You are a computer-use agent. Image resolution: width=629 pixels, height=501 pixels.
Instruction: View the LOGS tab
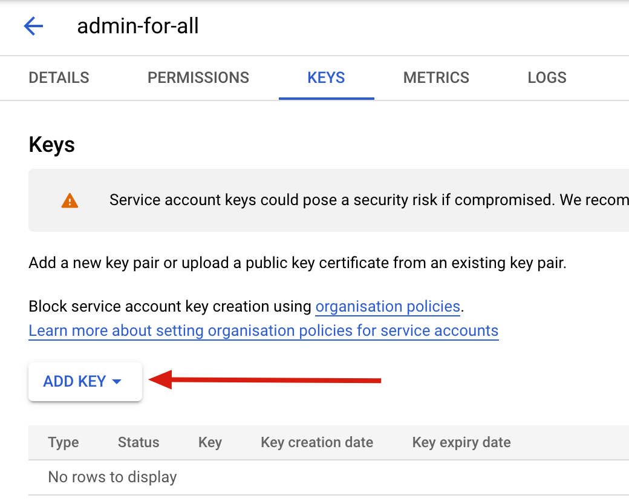pos(547,77)
